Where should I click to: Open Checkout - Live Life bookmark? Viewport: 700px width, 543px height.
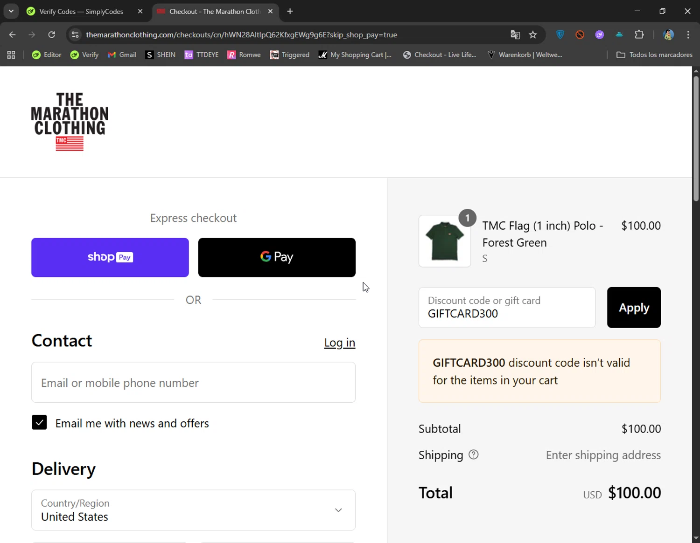pyautogui.click(x=440, y=55)
